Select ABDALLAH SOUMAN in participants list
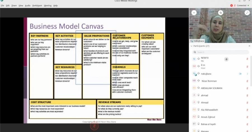This screenshot has height=132, width=252. 211,88
